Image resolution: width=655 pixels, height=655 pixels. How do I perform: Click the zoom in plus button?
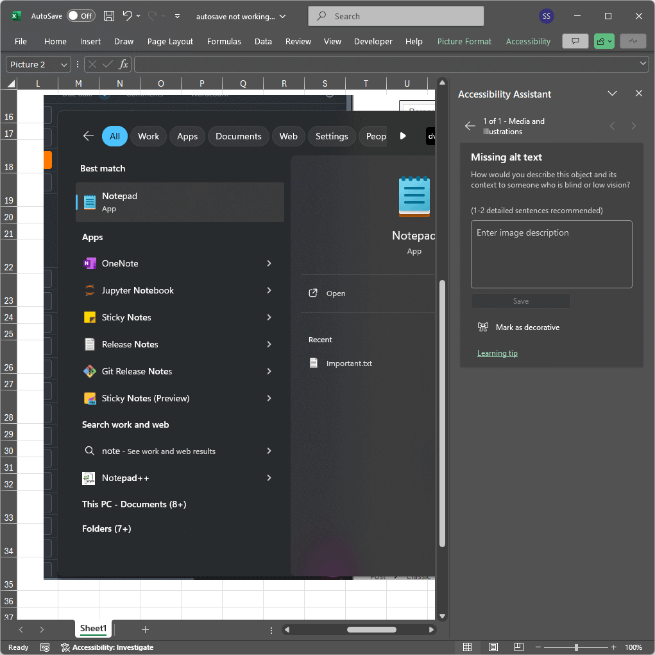tap(614, 647)
